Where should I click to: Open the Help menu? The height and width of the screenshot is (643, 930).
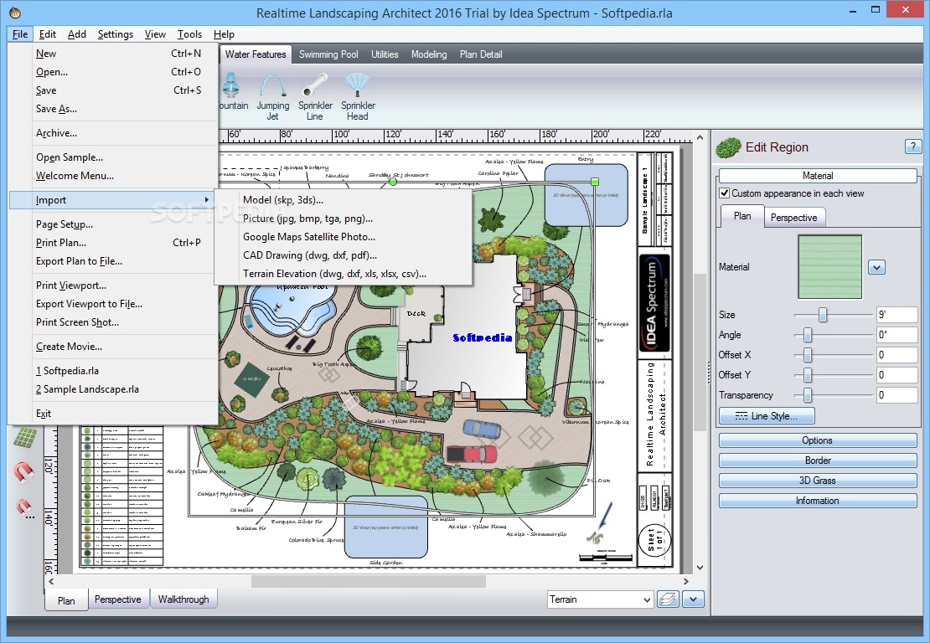click(225, 34)
